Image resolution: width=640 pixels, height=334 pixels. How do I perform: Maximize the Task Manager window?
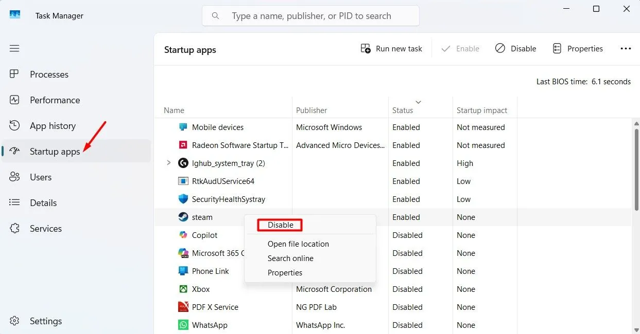(x=596, y=9)
